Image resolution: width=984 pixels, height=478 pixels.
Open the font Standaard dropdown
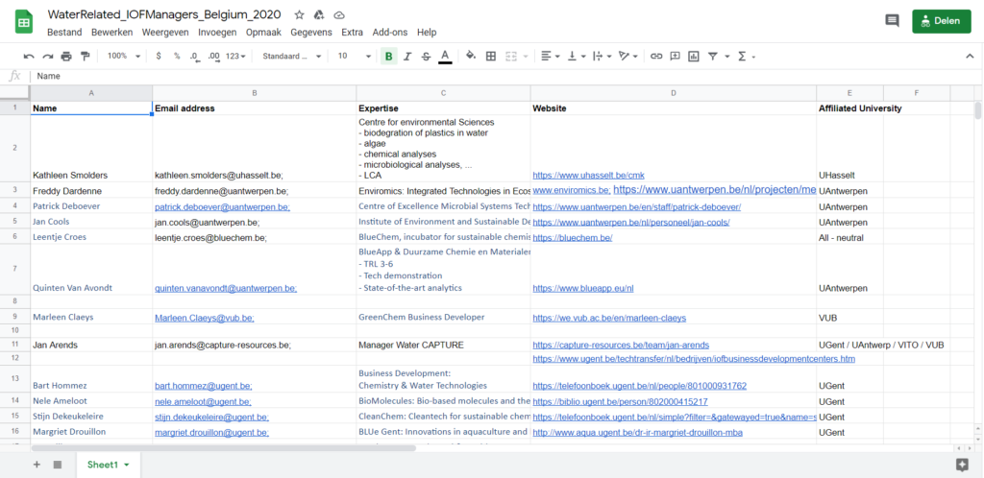pyautogui.click(x=291, y=57)
